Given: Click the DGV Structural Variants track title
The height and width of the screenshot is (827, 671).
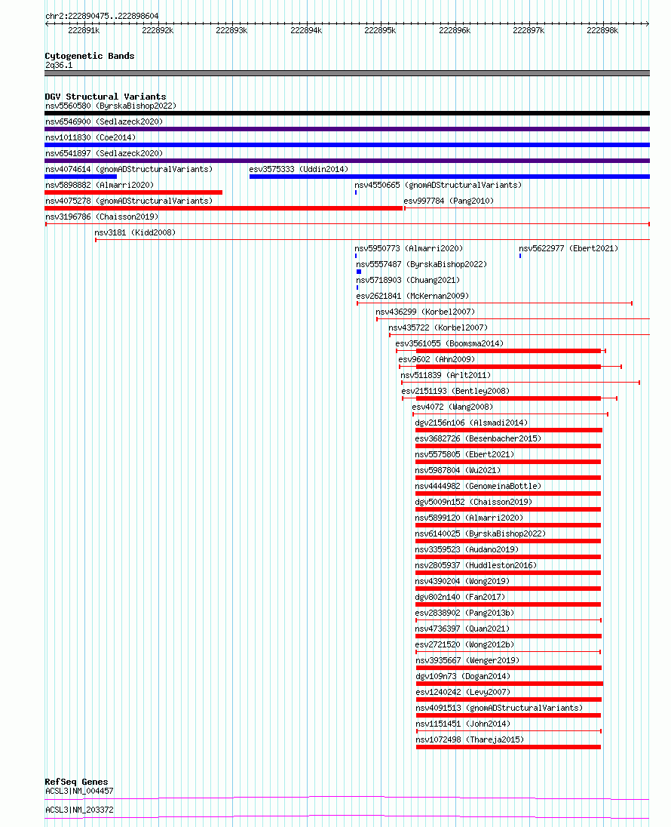Looking at the screenshot, I should coord(106,97).
